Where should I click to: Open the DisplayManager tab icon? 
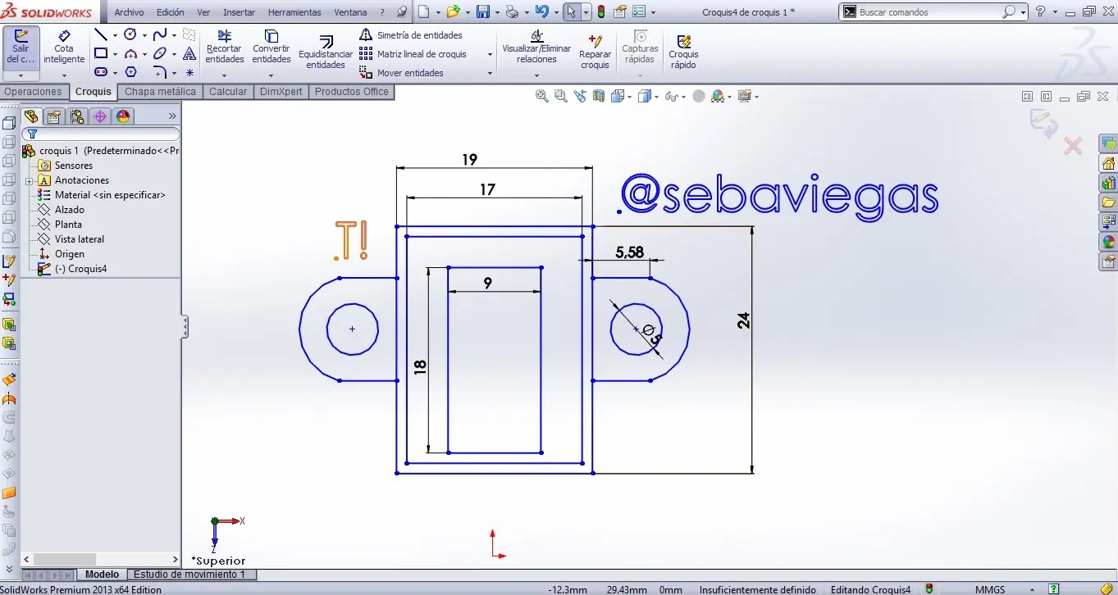(123, 116)
